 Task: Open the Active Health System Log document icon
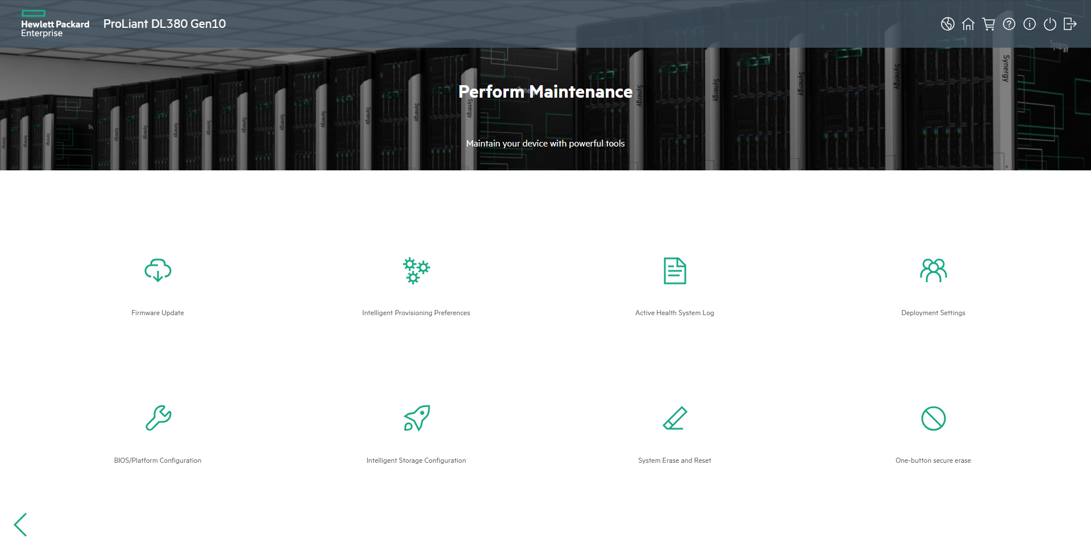674,270
